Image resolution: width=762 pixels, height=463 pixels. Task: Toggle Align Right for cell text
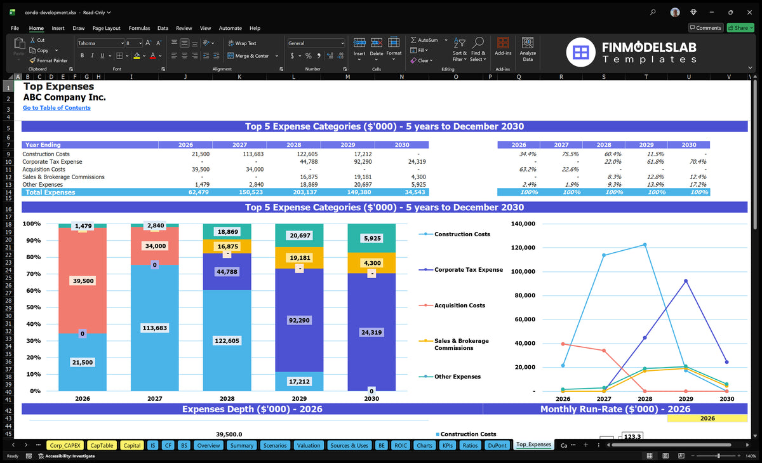(195, 56)
